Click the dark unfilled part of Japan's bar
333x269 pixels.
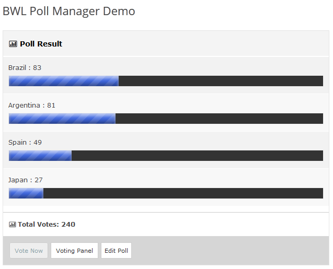[183, 193]
